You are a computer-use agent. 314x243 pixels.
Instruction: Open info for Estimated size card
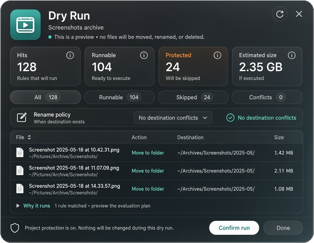point(291,55)
